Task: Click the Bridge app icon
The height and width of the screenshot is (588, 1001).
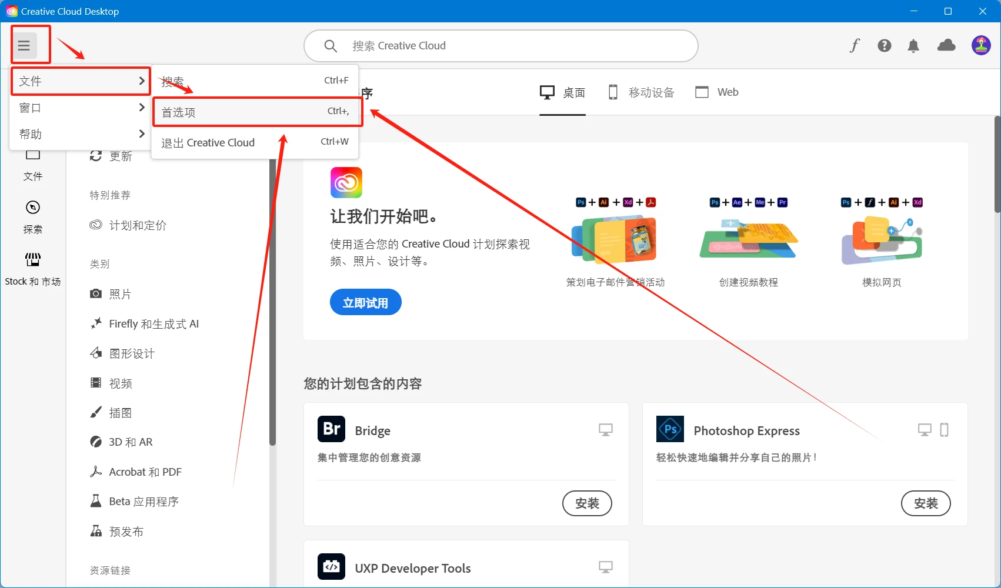Action: (331, 429)
